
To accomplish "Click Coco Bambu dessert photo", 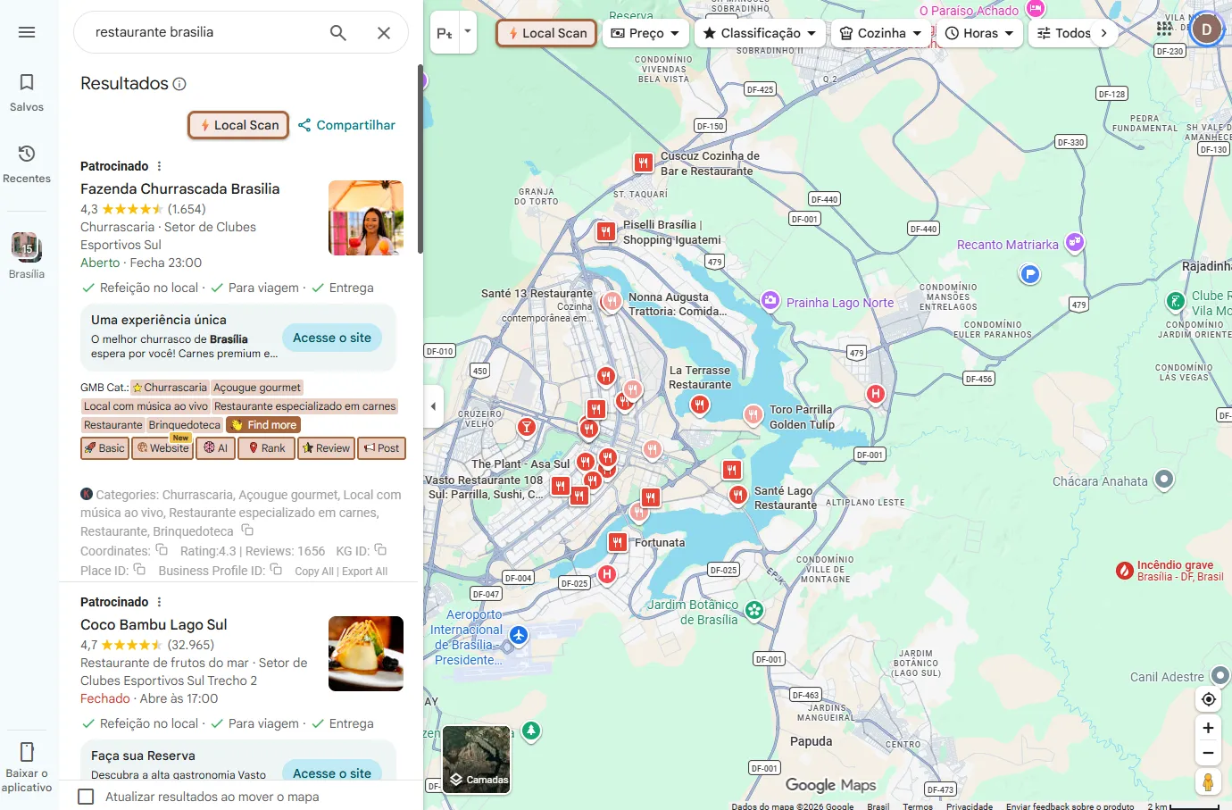I will 366,654.
